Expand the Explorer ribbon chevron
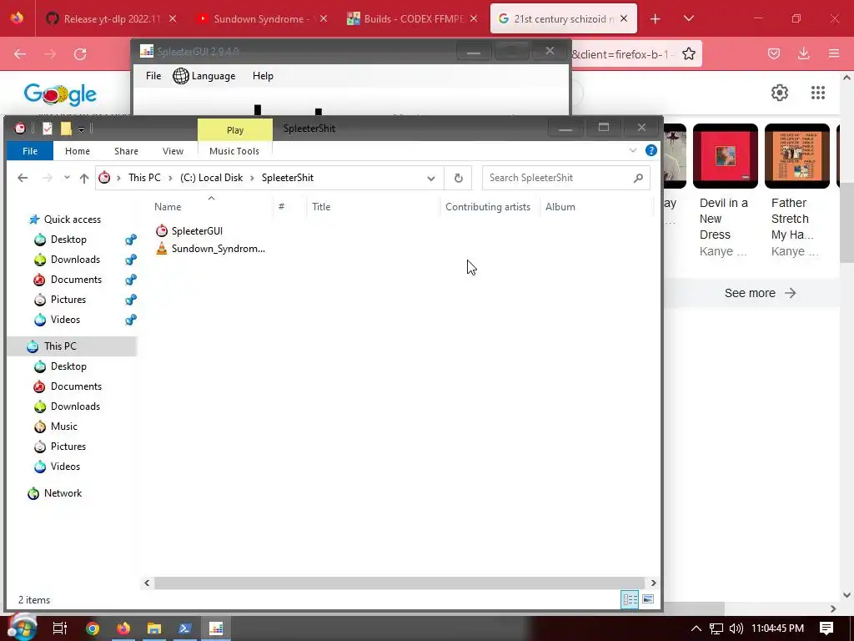Image resolution: width=854 pixels, height=641 pixels. pos(632,150)
